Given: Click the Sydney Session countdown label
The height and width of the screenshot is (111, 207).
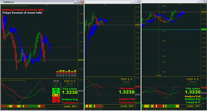Looking at the screenshot, I should (23, 10).
